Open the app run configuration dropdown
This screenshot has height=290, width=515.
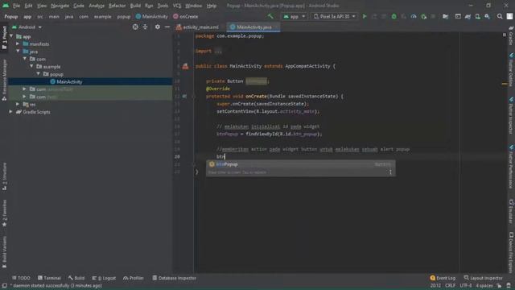[295, 16]
